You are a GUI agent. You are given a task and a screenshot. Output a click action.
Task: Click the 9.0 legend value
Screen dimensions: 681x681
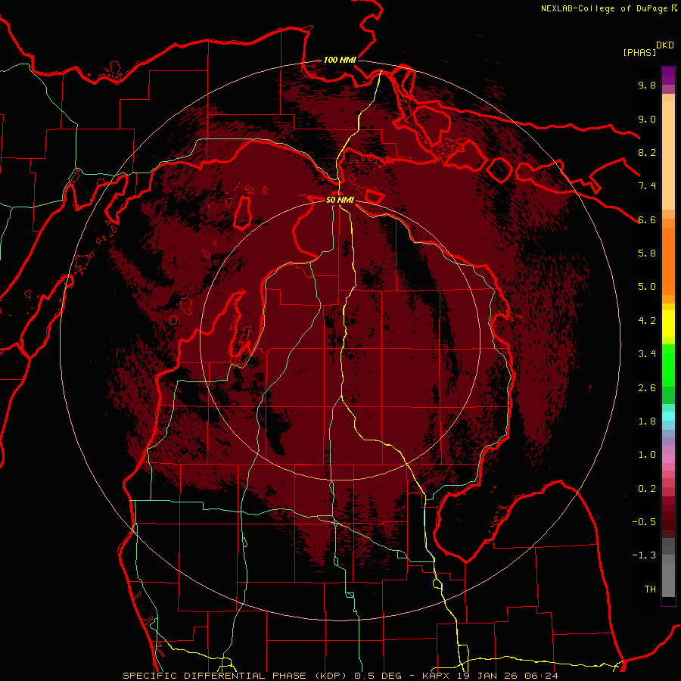tap(647, 119)
